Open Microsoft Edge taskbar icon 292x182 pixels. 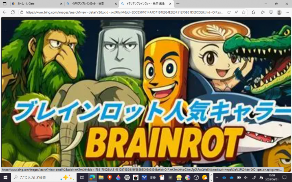pos(92,177)
